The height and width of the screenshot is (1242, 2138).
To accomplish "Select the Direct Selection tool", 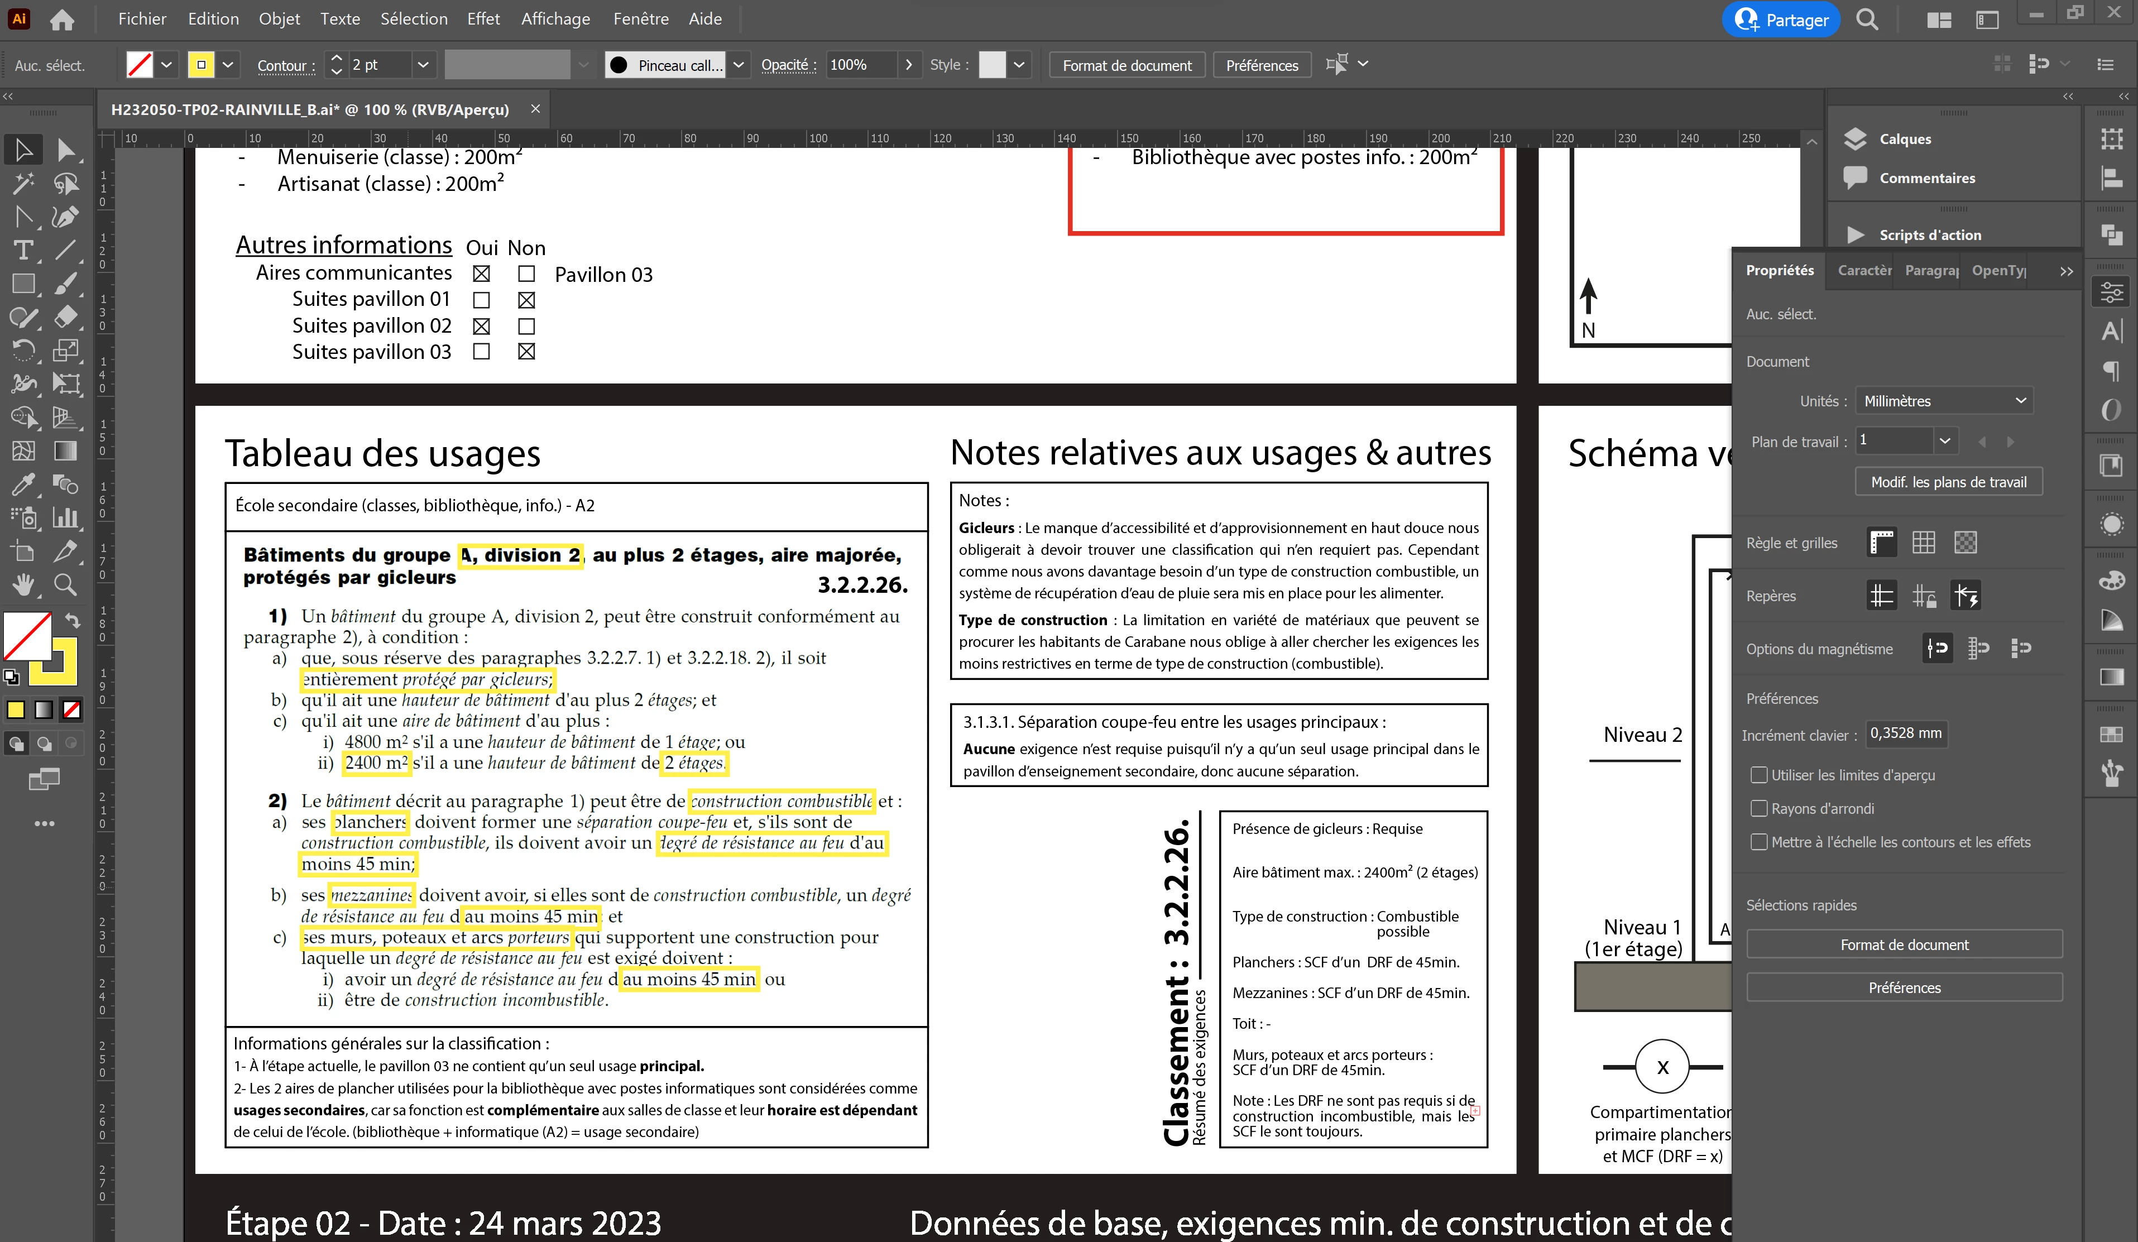I will (x=65, y=150).
